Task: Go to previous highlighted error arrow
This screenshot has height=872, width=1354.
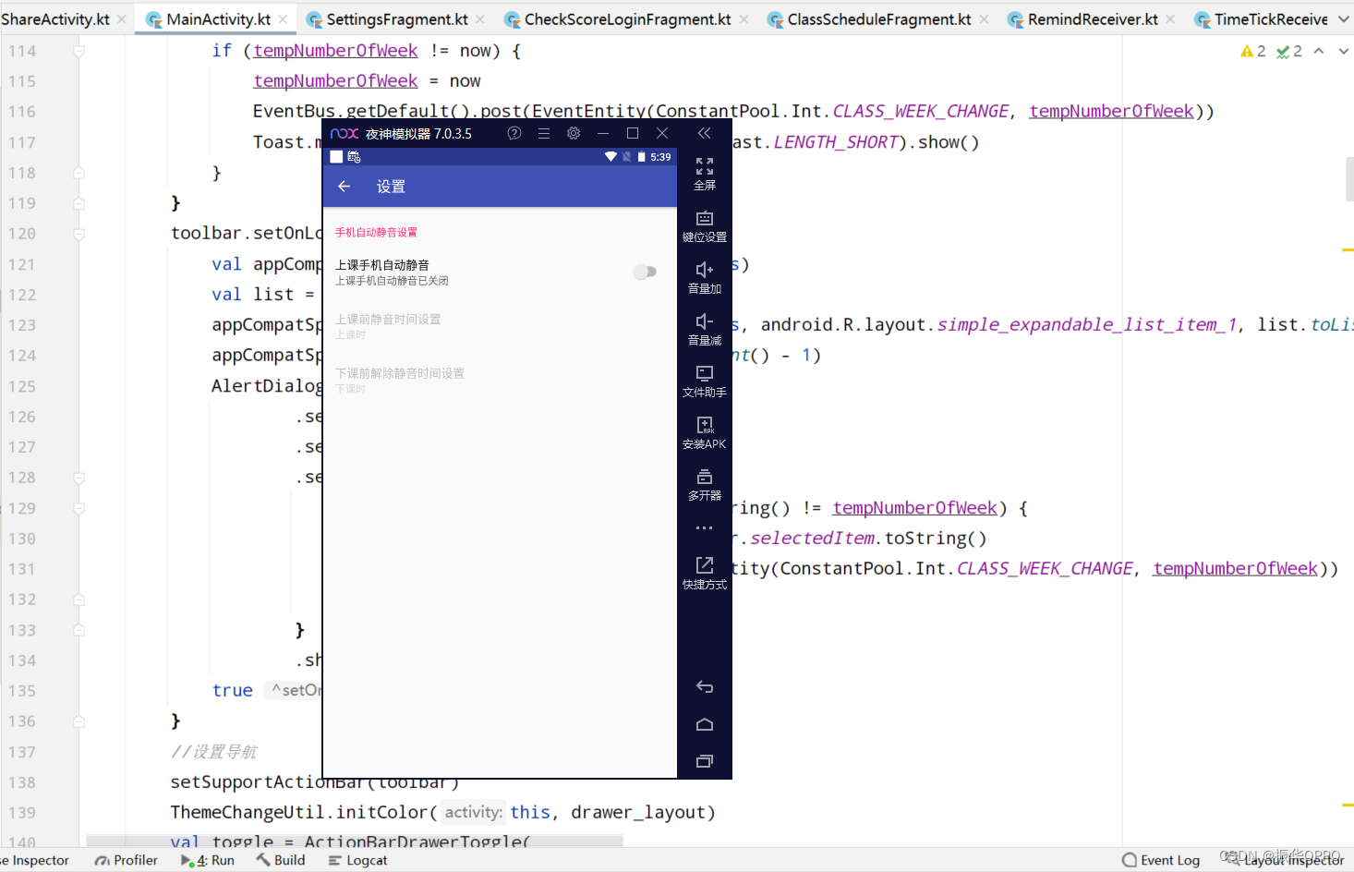Action: (1319, 51)
